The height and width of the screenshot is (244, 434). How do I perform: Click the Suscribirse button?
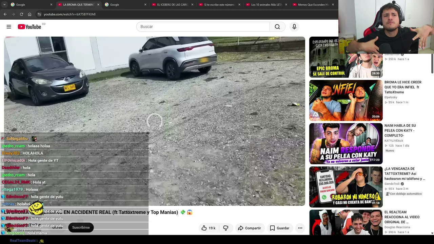[x=81, y=227]
